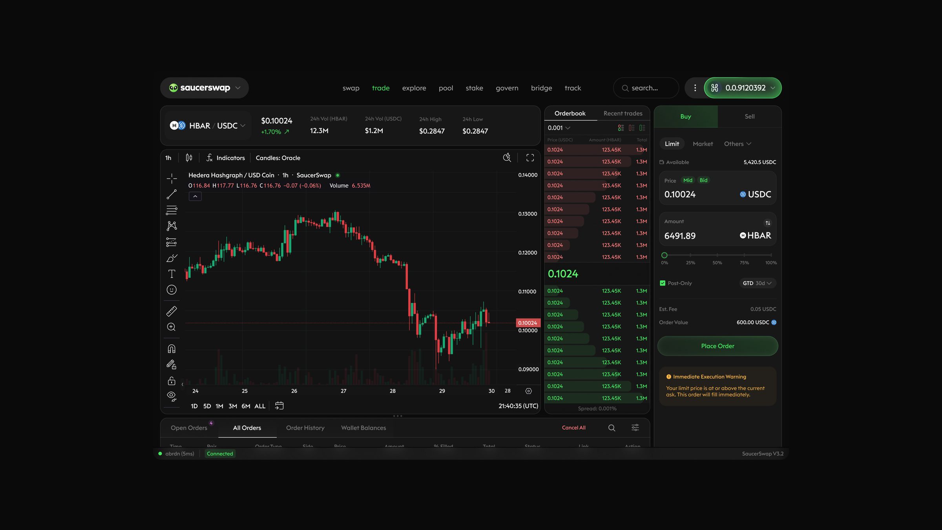This screenshot has width=942, height=530.
Task: Select the horizontal lines drawing tool
Action: [172, 210]
